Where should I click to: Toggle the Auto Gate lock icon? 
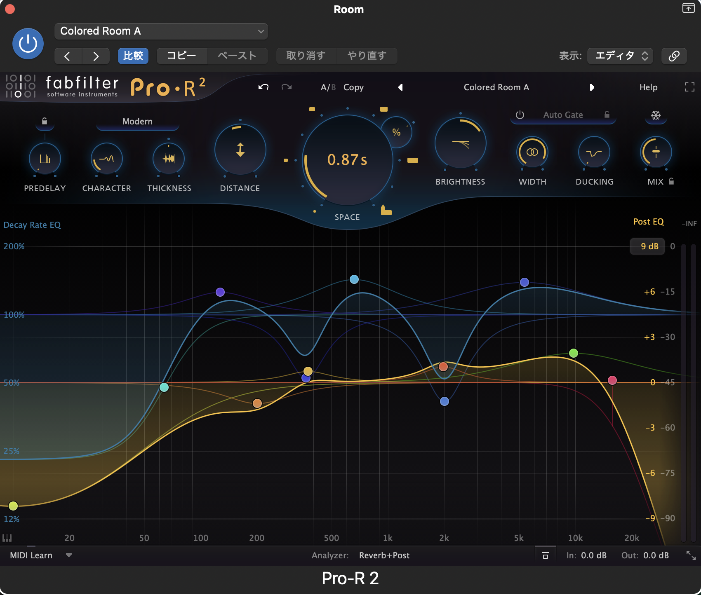pyautogui.click(x=607, y=115)
